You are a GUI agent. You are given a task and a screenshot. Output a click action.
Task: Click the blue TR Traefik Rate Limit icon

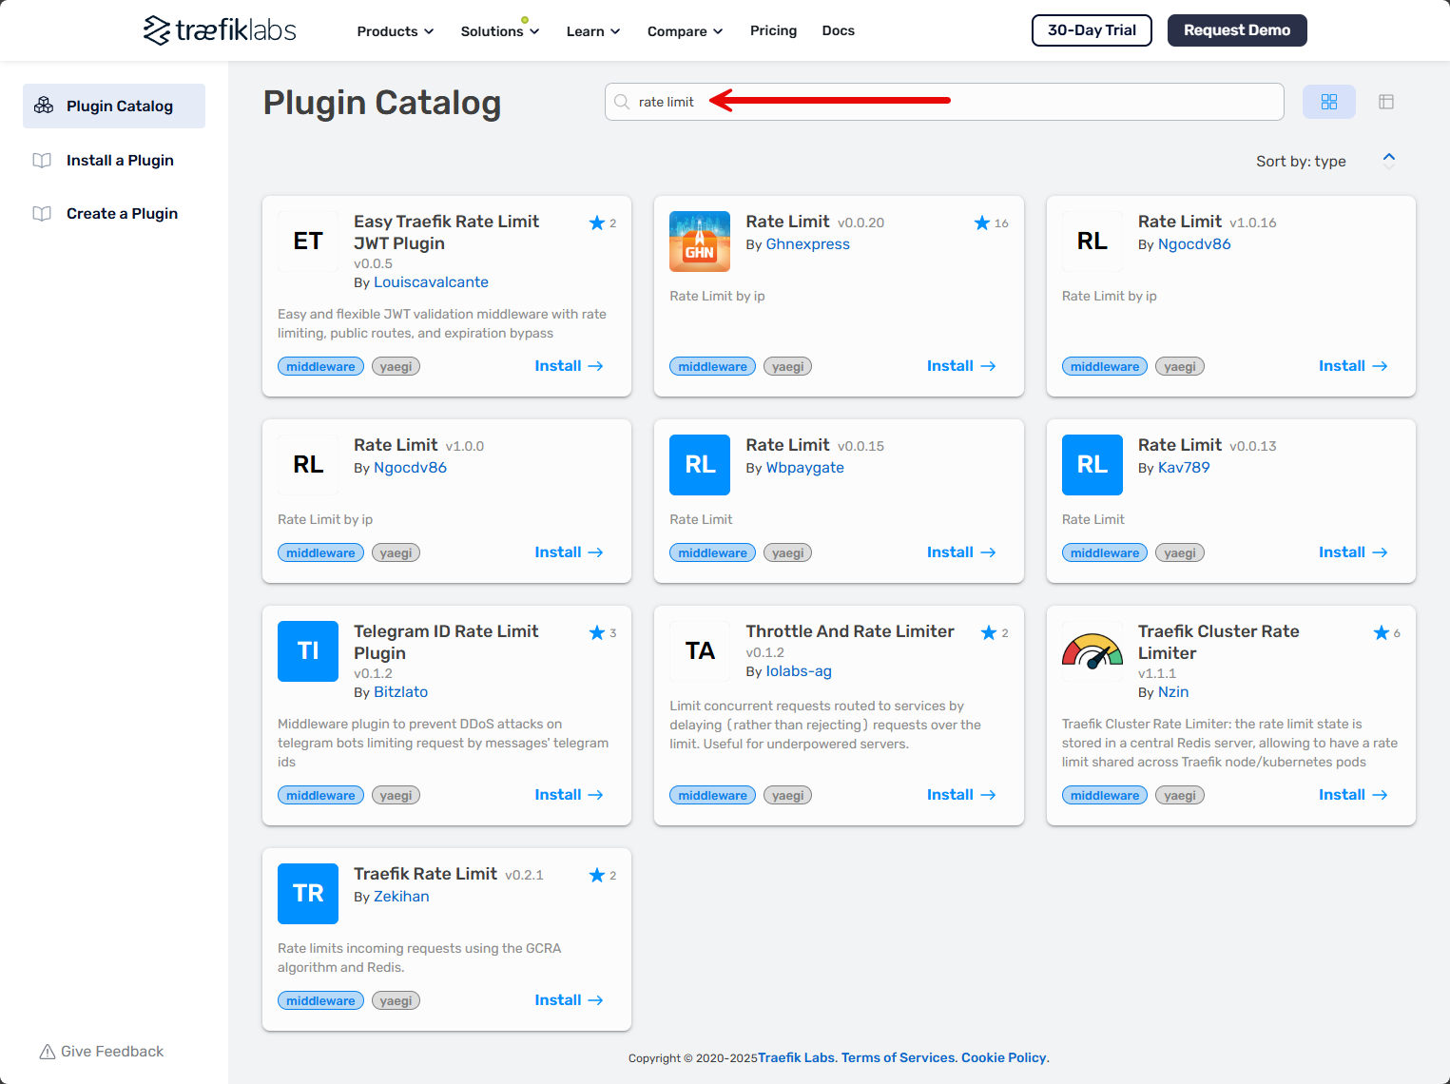tap(308, 894)
